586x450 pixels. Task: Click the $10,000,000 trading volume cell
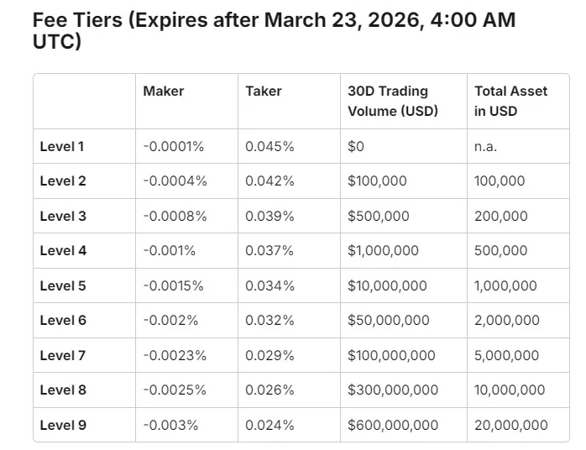click(x=387, y=285)
